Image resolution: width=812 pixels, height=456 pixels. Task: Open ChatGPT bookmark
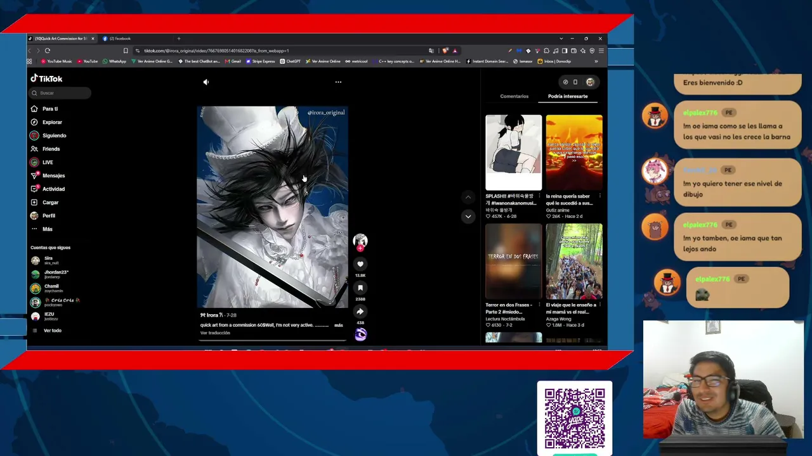[291, 61]
